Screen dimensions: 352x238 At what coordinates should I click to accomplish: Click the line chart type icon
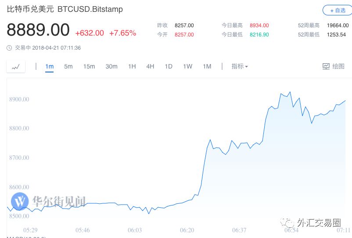click(16, 67)
